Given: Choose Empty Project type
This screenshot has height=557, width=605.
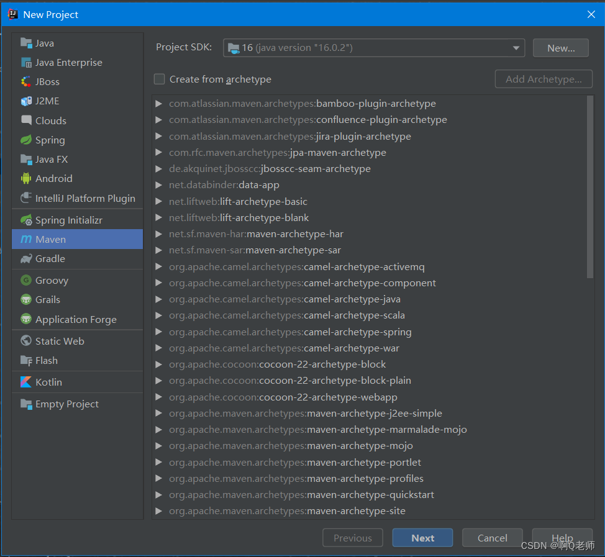Looking at the screenshot, I should pos(77,404).
